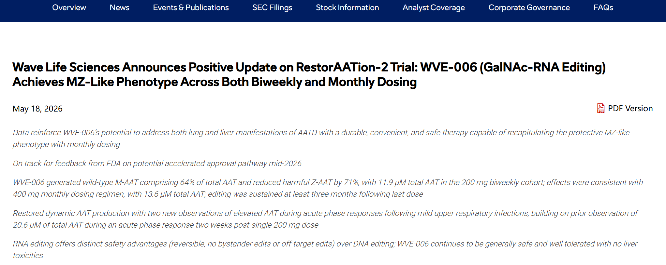Click the paragraph about lung and liver manifestations
Viewport: 666px width, 265px height.
pyautogui.click(x=321, y=138)
